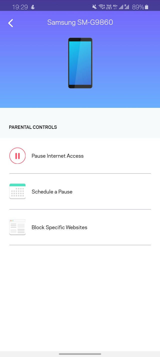This screenshot has height=357, width=160.
Task: Tap the PARENTAL CONTROLS section header
Action: tap(33, 127)
